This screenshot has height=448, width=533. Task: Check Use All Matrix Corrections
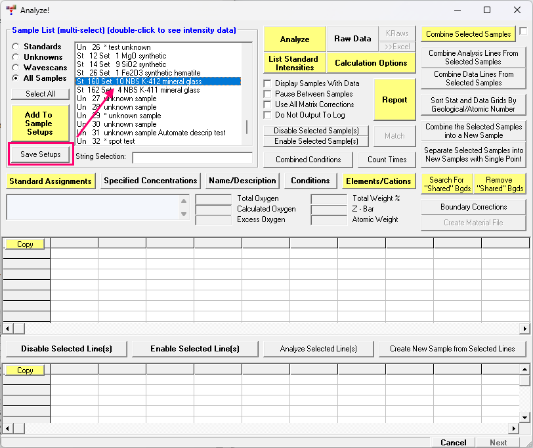(268, 104)
